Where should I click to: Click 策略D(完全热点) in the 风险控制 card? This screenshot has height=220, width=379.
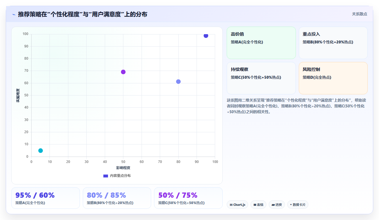(317, 77)
